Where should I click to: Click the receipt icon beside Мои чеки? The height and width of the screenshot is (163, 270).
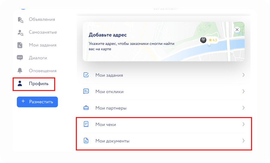86,124
